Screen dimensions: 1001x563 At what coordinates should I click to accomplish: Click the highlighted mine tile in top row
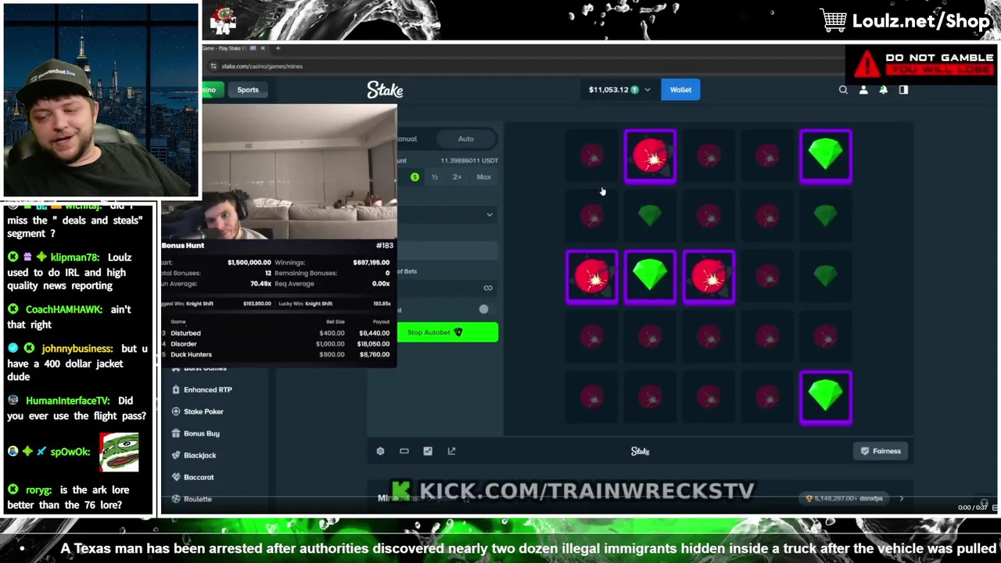click(650, 157)
